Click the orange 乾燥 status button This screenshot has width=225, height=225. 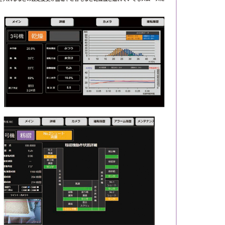(x=37, y=36)
